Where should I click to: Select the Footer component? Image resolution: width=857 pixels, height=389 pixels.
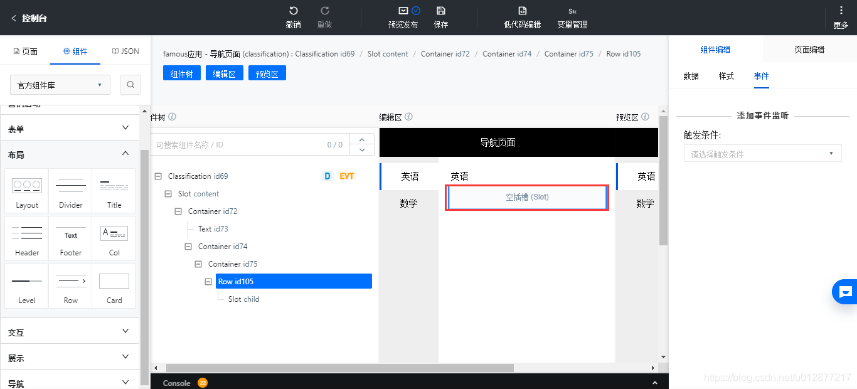[x=71, y=238]
